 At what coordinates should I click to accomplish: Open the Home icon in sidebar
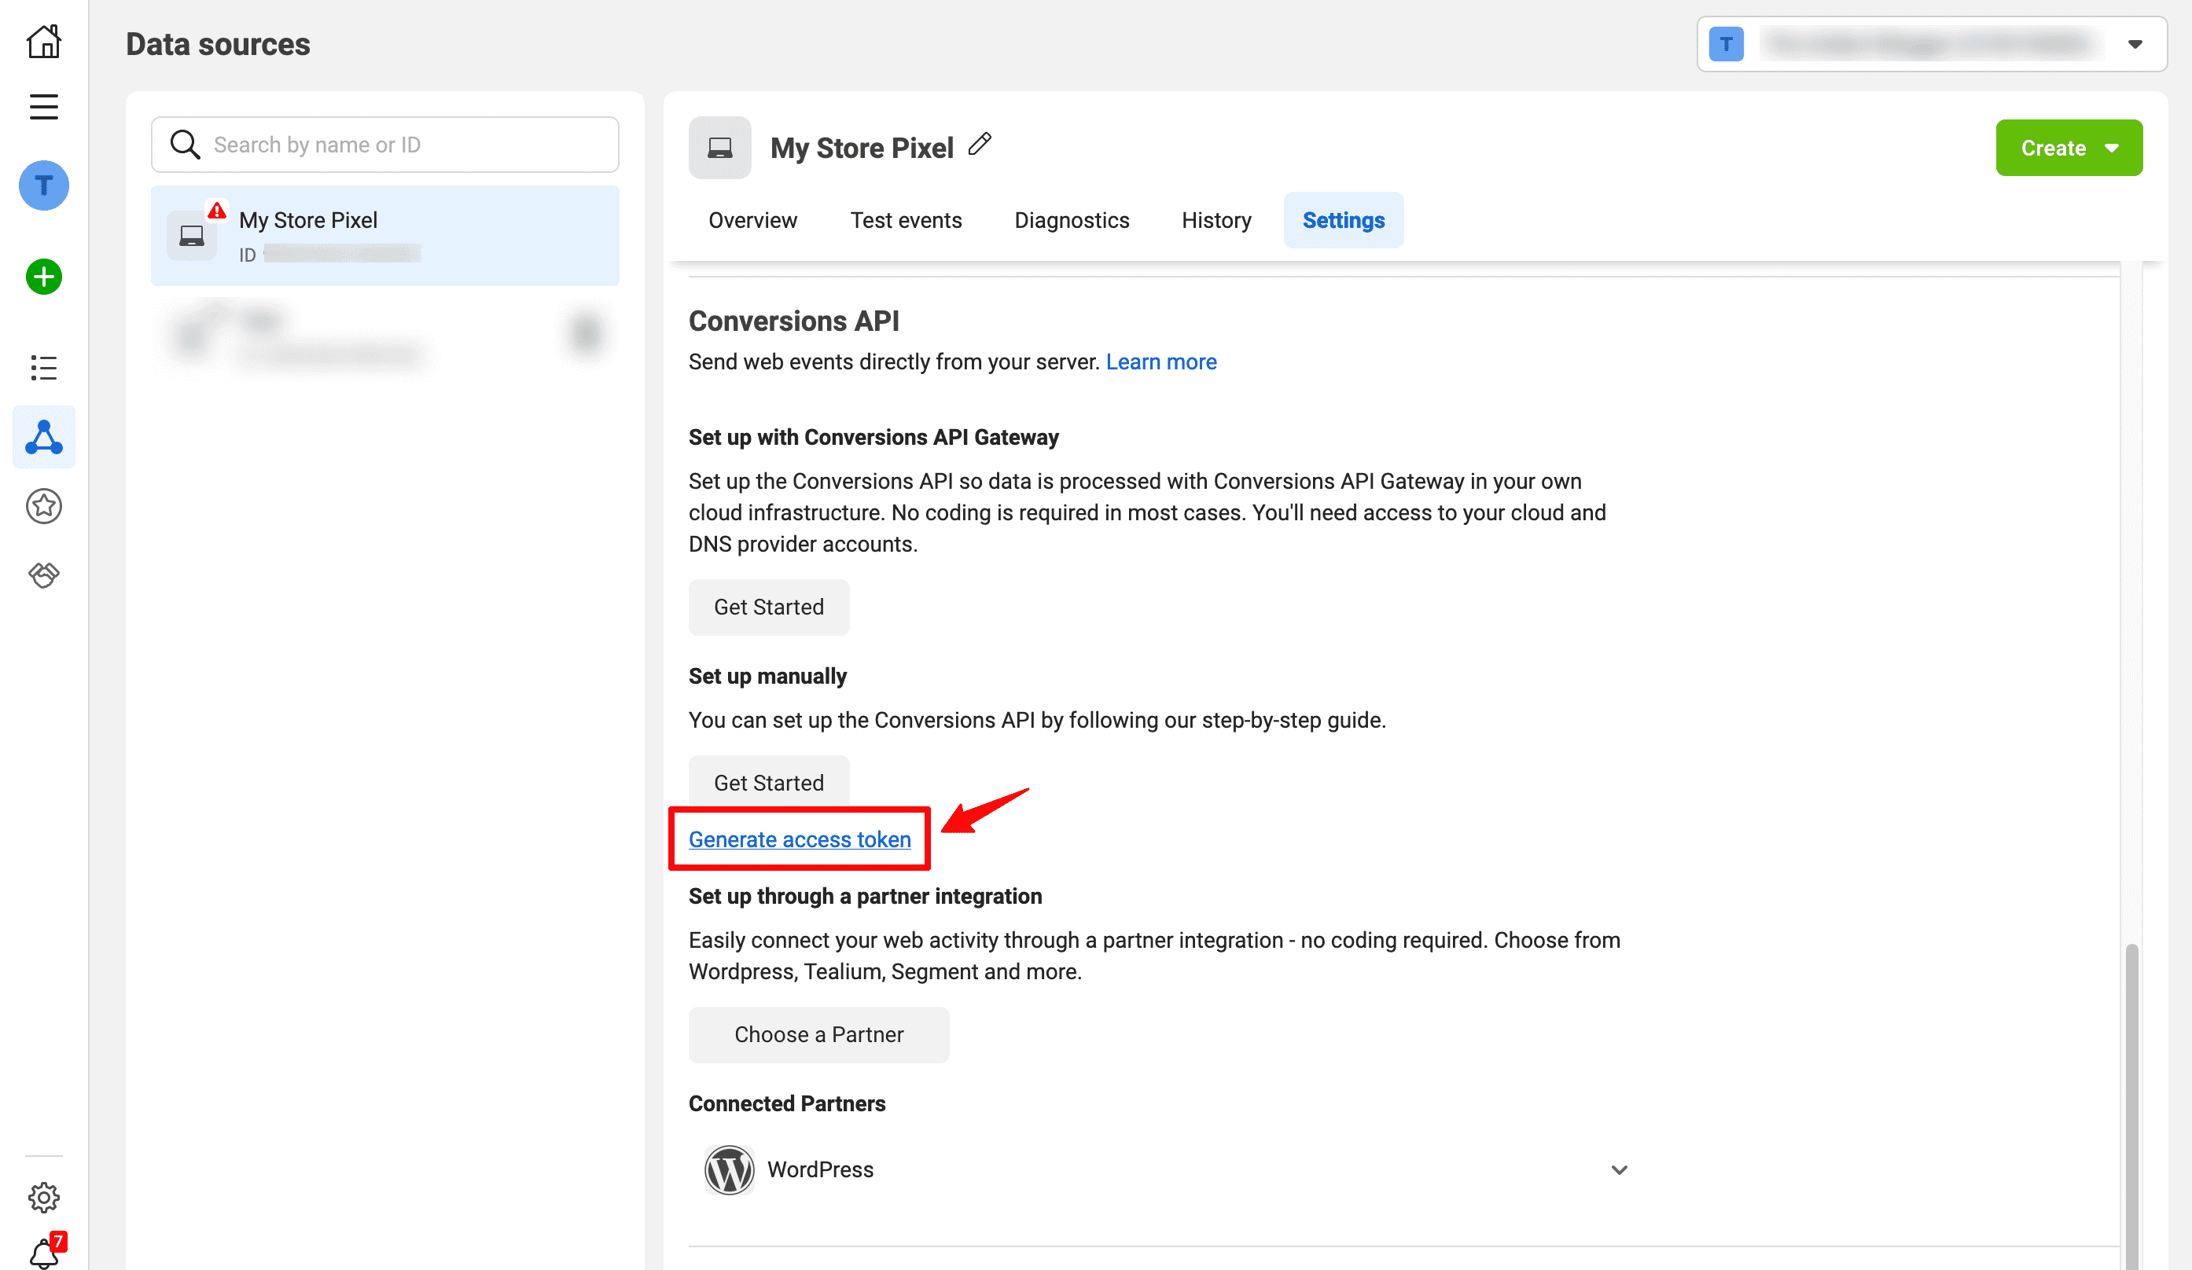click(43, 41)
